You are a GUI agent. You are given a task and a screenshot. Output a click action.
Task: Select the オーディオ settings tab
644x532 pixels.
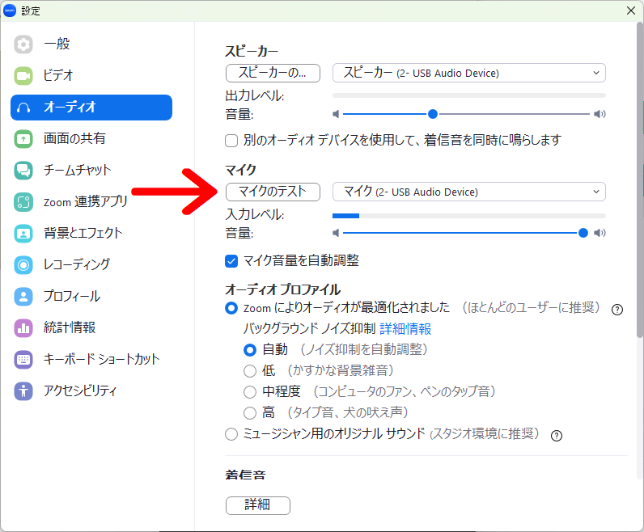click(91, 108)
